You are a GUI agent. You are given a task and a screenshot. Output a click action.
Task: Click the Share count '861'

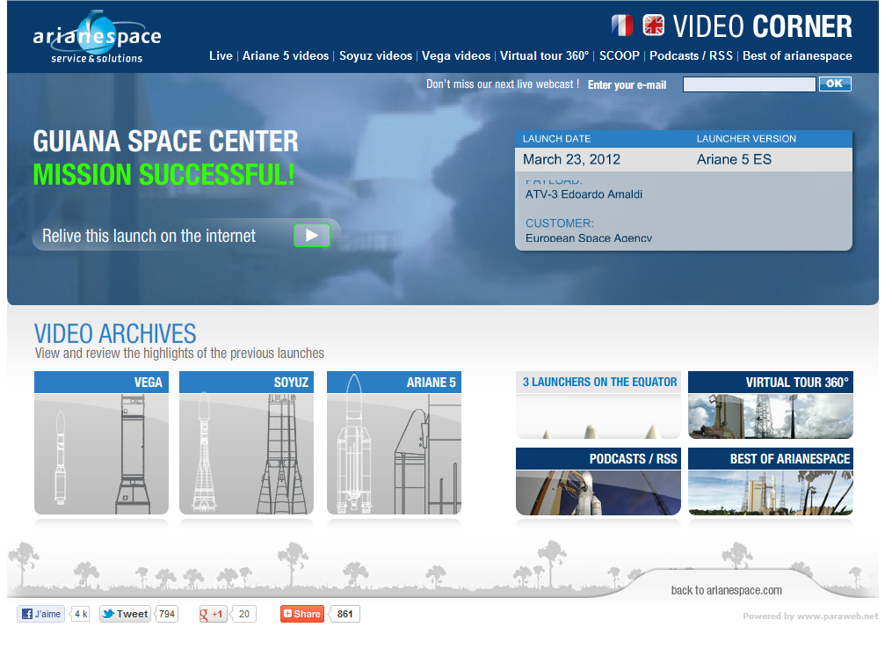pyautogui.click(x=344, y=614)
